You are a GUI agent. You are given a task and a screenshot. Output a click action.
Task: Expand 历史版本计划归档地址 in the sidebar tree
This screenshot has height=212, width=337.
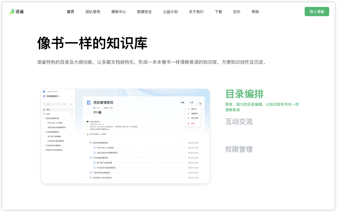click(44, 150)
